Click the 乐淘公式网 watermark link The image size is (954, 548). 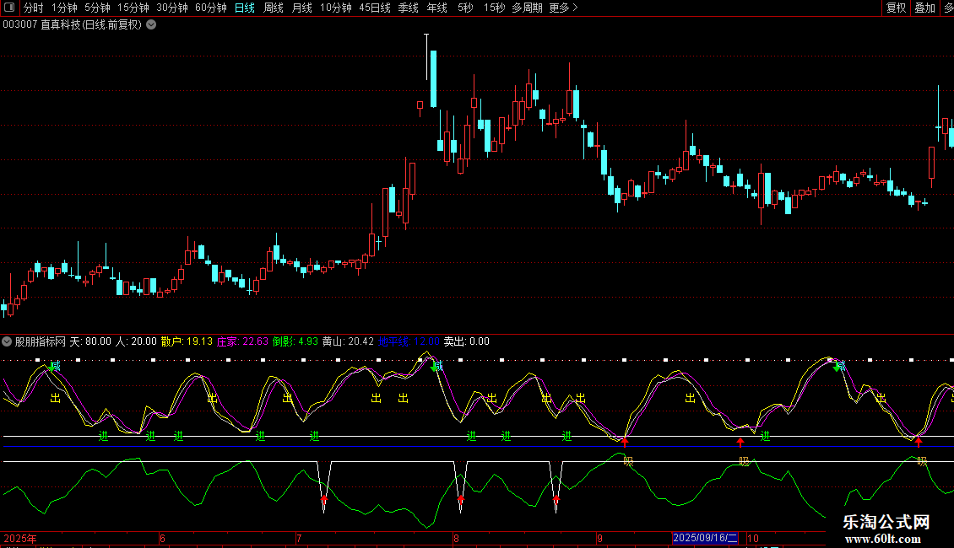(x=886, y=523)
